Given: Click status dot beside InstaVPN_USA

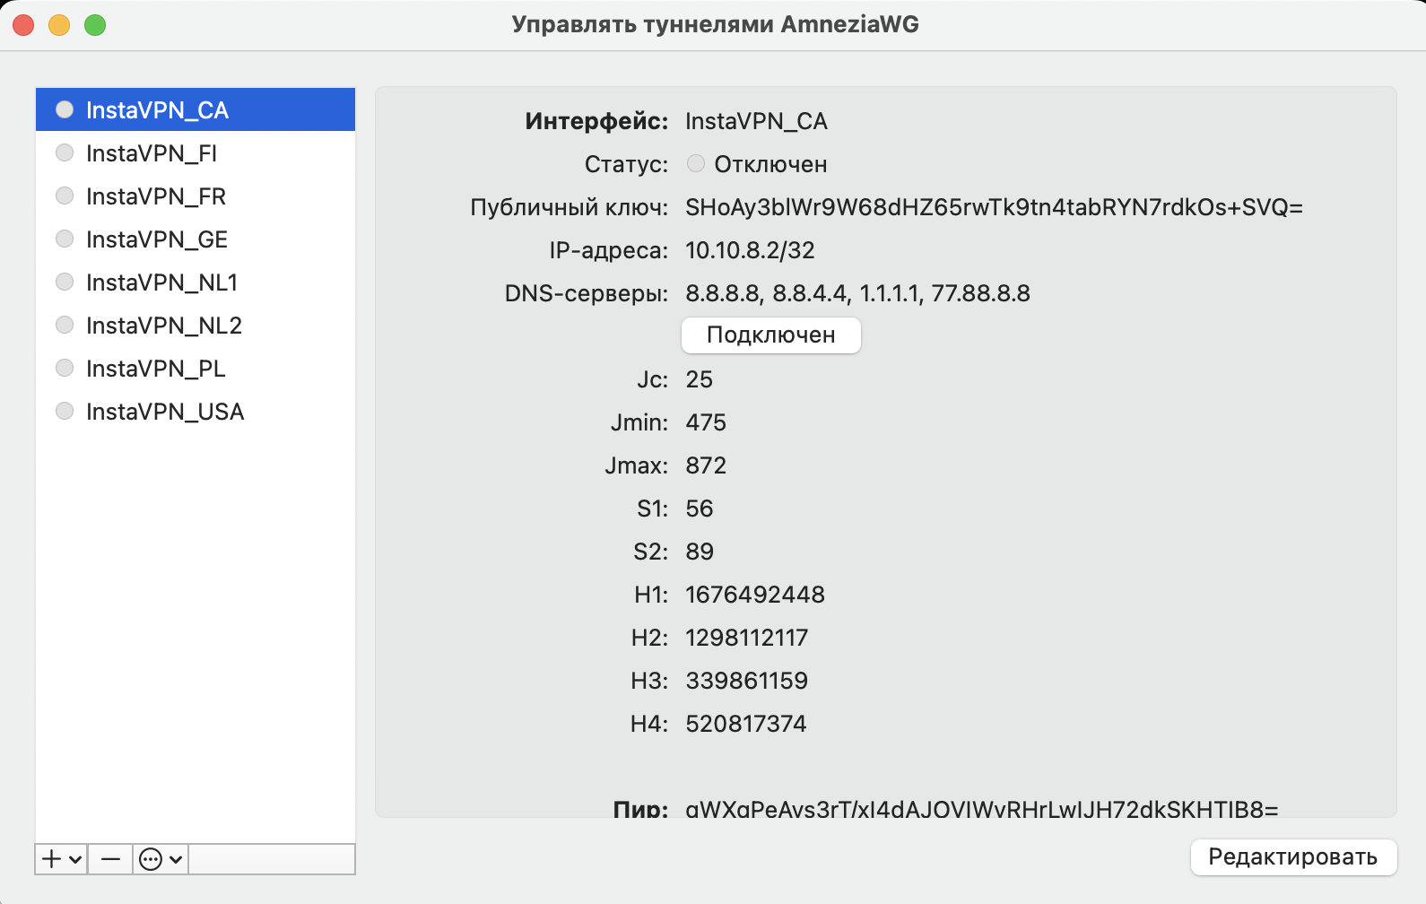Looking at the screenshot, I should tap(65, 411).
